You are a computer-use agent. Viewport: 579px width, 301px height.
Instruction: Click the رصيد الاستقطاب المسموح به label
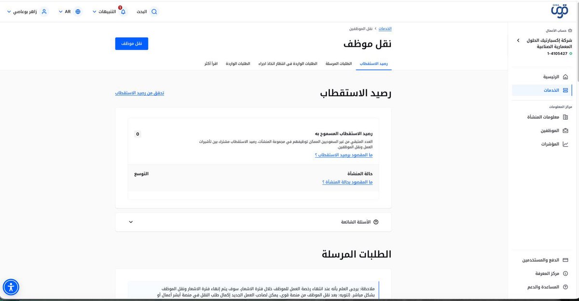(344, 134)
